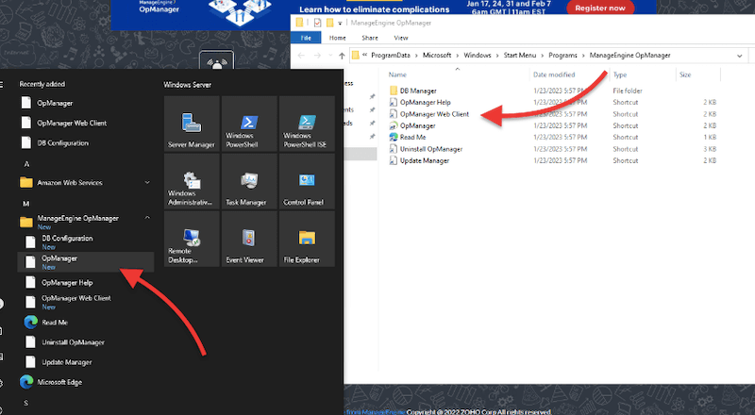Image resolution: width=755 pixels, height=415 pixels.
Task: Launch the Task Manager tile
Action: coord(249,181)
